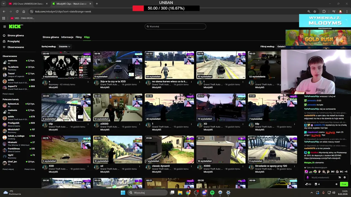The width and height of the screenshot is (351, 197).
Task: Switch to channel Strona główna tab
Action: pyautogui.click(x=51, y=37)
